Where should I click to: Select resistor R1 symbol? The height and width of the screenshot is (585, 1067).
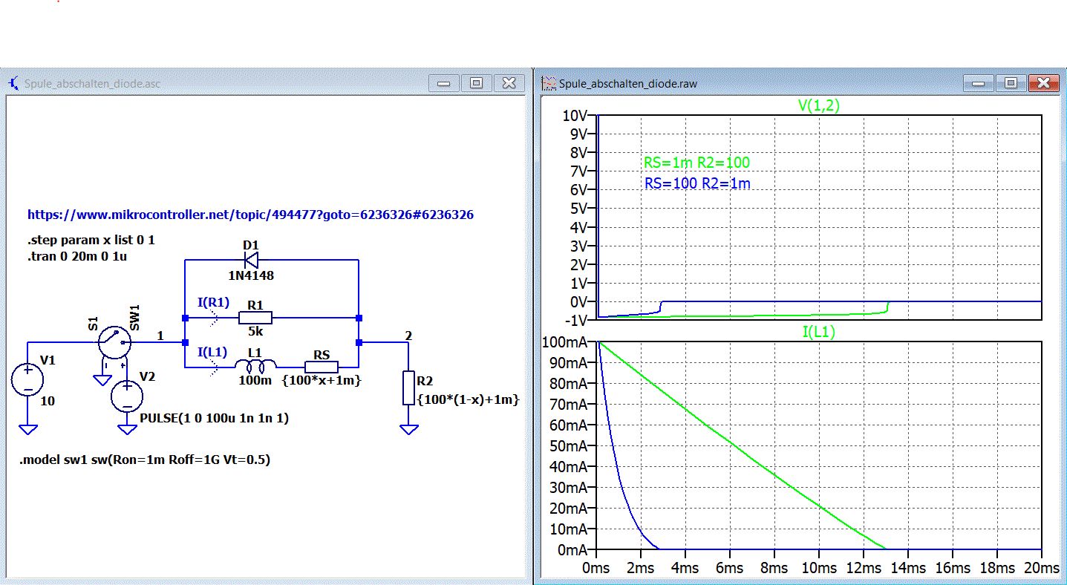point(255,318)
